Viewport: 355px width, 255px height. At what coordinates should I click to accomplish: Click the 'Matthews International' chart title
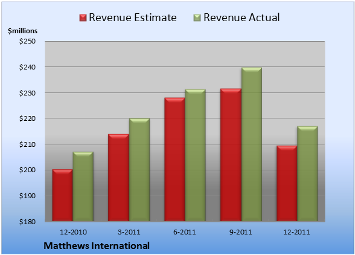pyautogui.click(x=97, y=246)
